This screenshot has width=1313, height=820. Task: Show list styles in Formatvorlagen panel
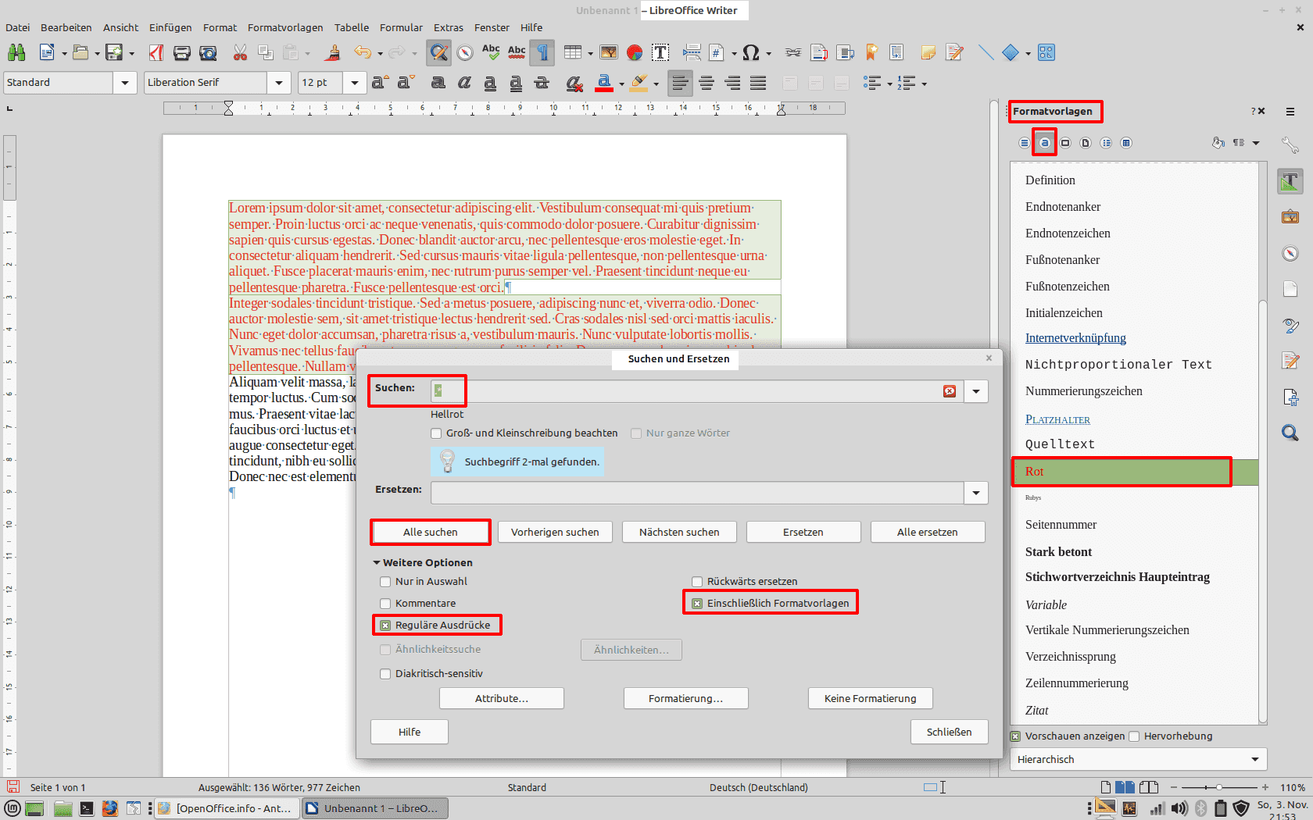[x=1105, y=143]
